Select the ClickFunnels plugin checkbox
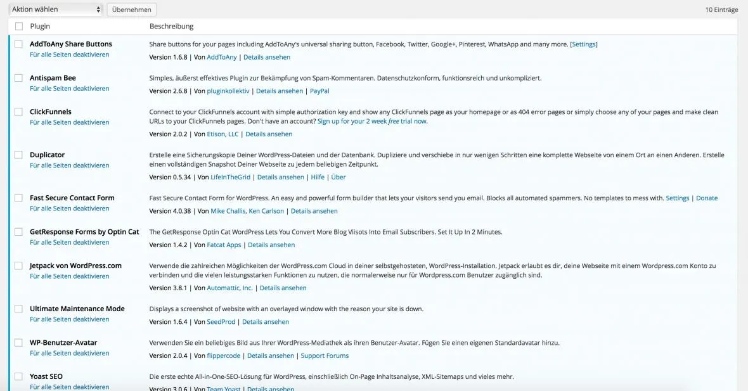Screen dimensions: 748x391 (18, 112)
